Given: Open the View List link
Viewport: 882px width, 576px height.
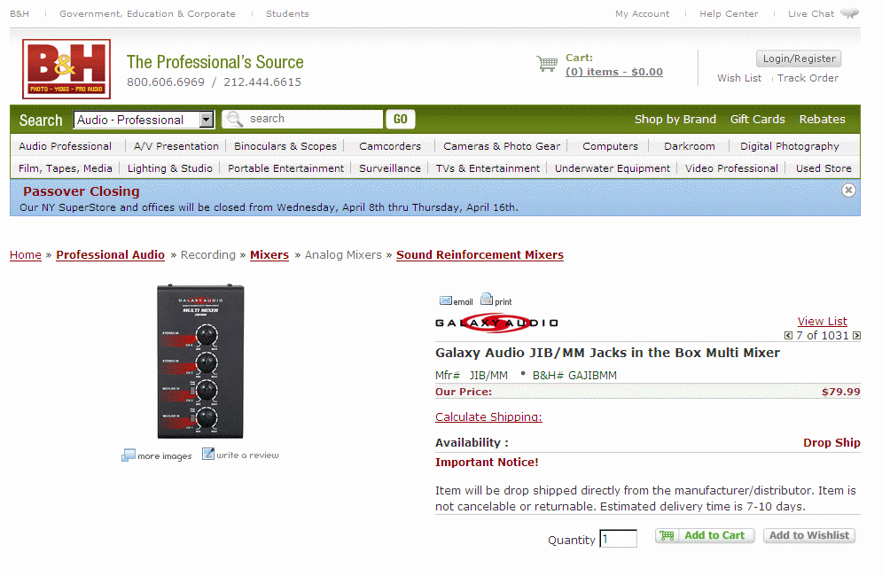Looking at the screenshot, I should click(823, 321).
